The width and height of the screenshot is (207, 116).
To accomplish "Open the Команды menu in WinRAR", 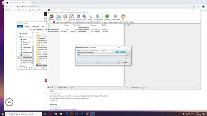I will click(x=55, y=13).
